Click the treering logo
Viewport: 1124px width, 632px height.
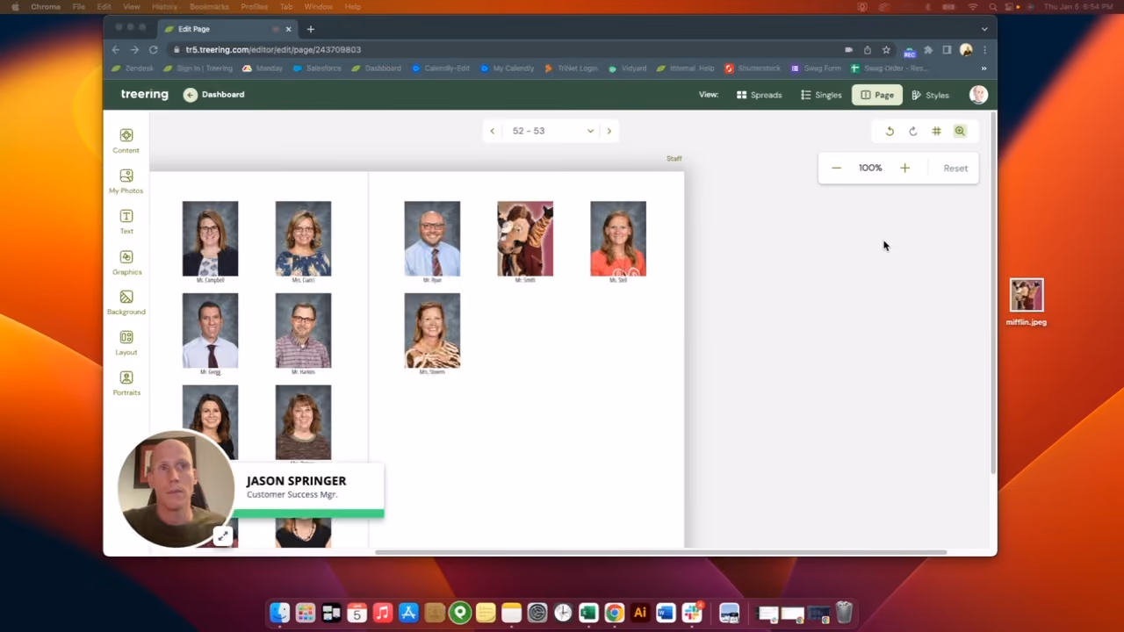tap(145, 94)
